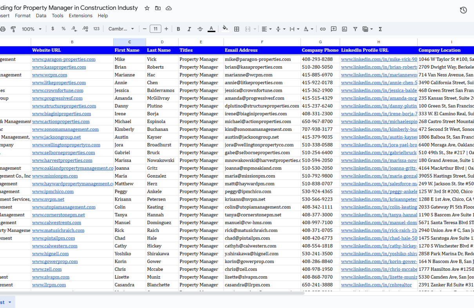Open www.crownfortune.com link
This screenshot has height=308, width=474.
click(58, 91)
